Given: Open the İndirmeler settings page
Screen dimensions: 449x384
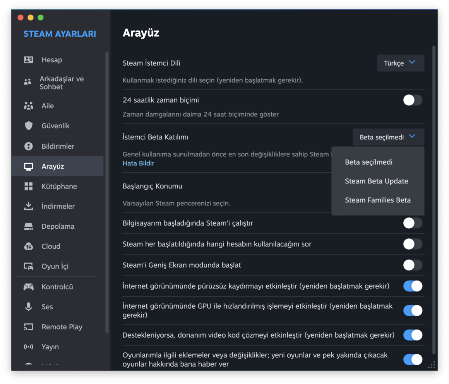Looking at the screenshot, I should (x=58, y=206).
